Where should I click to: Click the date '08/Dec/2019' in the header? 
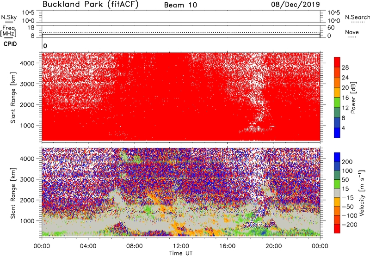coord(296,4)
